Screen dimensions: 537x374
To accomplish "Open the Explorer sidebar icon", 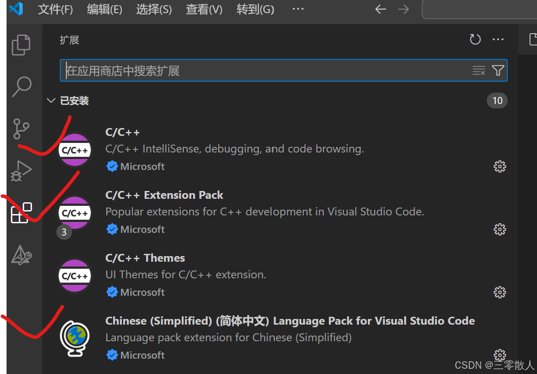I will tap(21, 44).
